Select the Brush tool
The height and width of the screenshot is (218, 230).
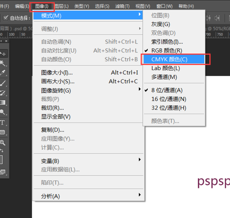[3, 83]
